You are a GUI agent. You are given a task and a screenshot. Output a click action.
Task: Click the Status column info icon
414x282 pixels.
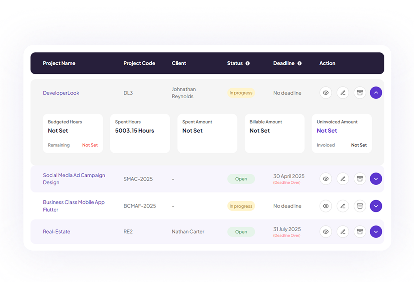(247, 63)
